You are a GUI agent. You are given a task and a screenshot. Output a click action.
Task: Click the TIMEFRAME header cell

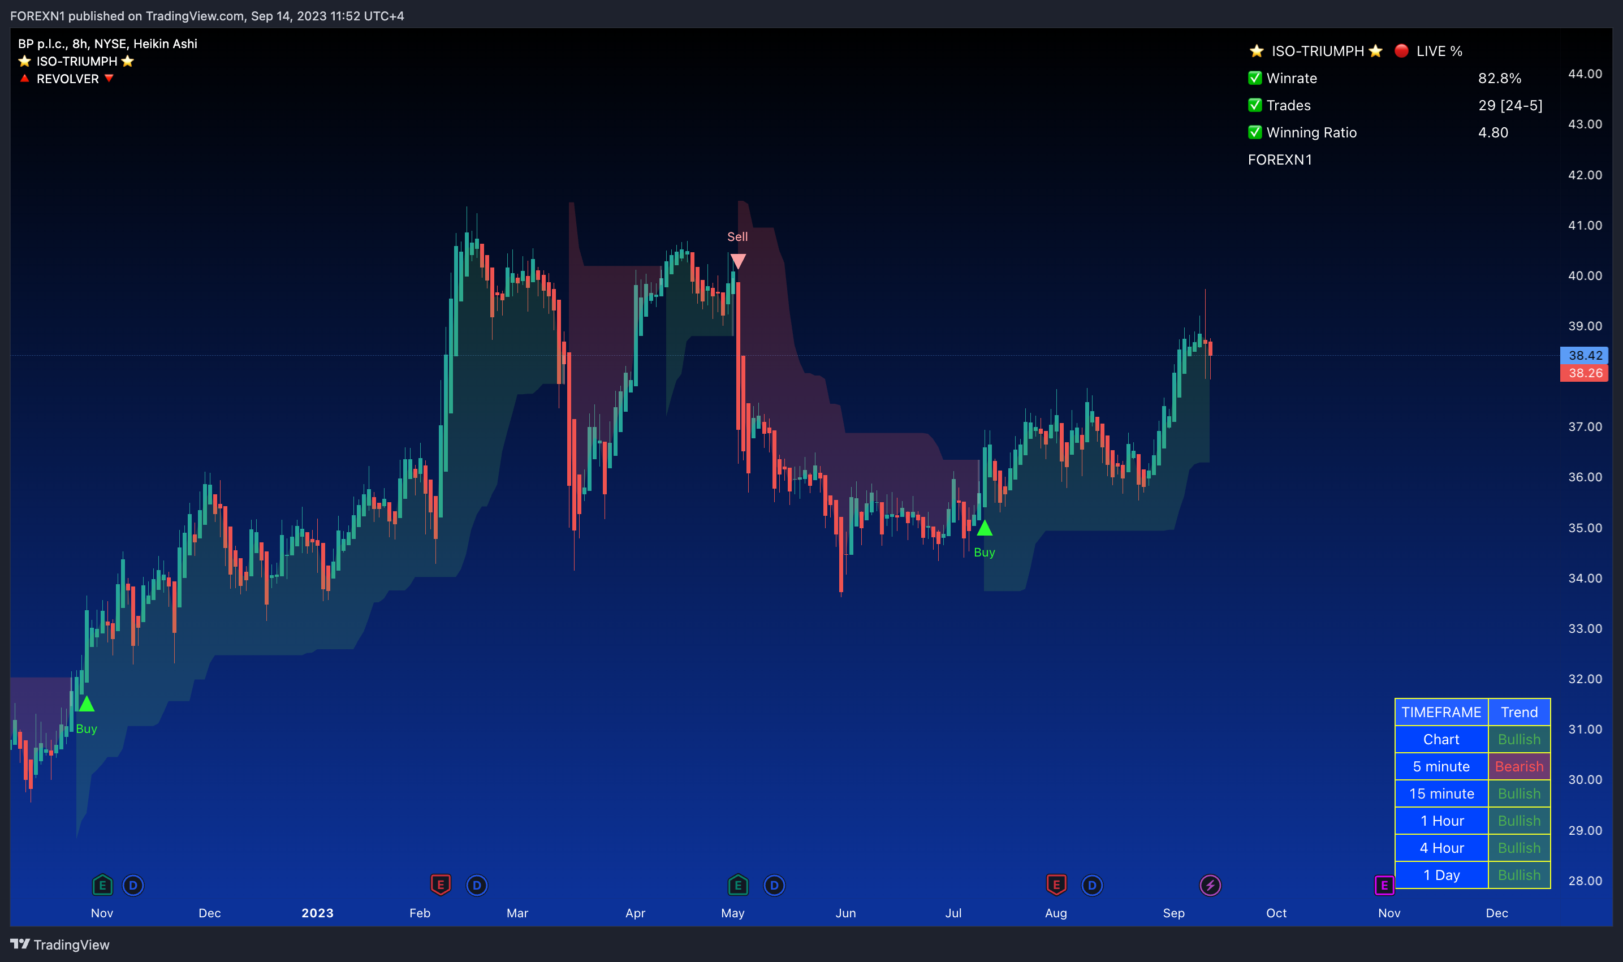click(x=1441, y=712)
